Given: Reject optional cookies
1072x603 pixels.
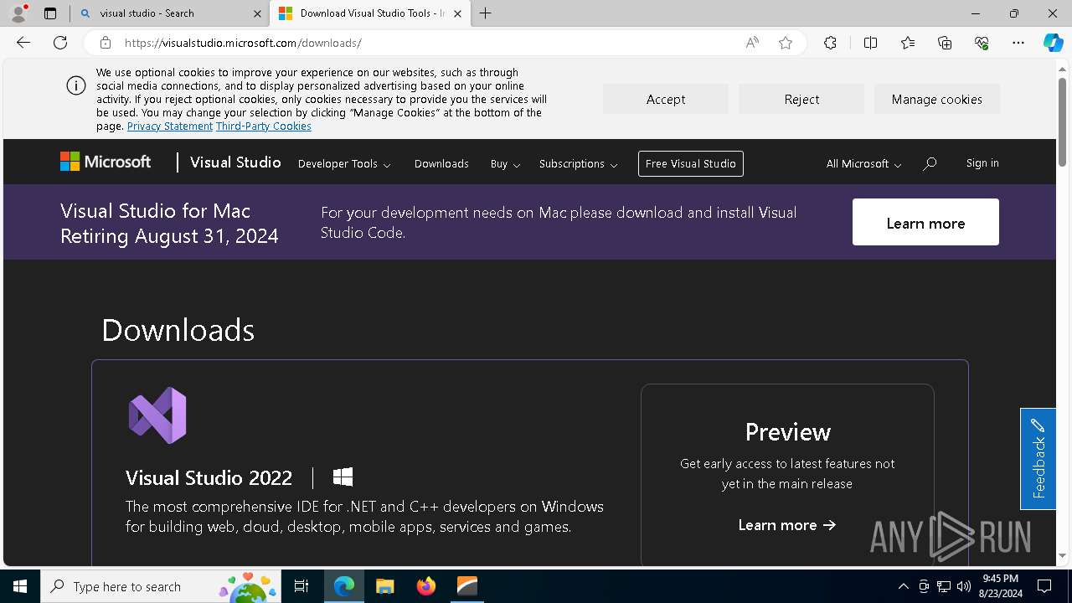Looking at the screenshot, I should pos(801,99).
